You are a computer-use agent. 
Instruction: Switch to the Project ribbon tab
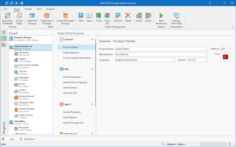coord(28,9)
